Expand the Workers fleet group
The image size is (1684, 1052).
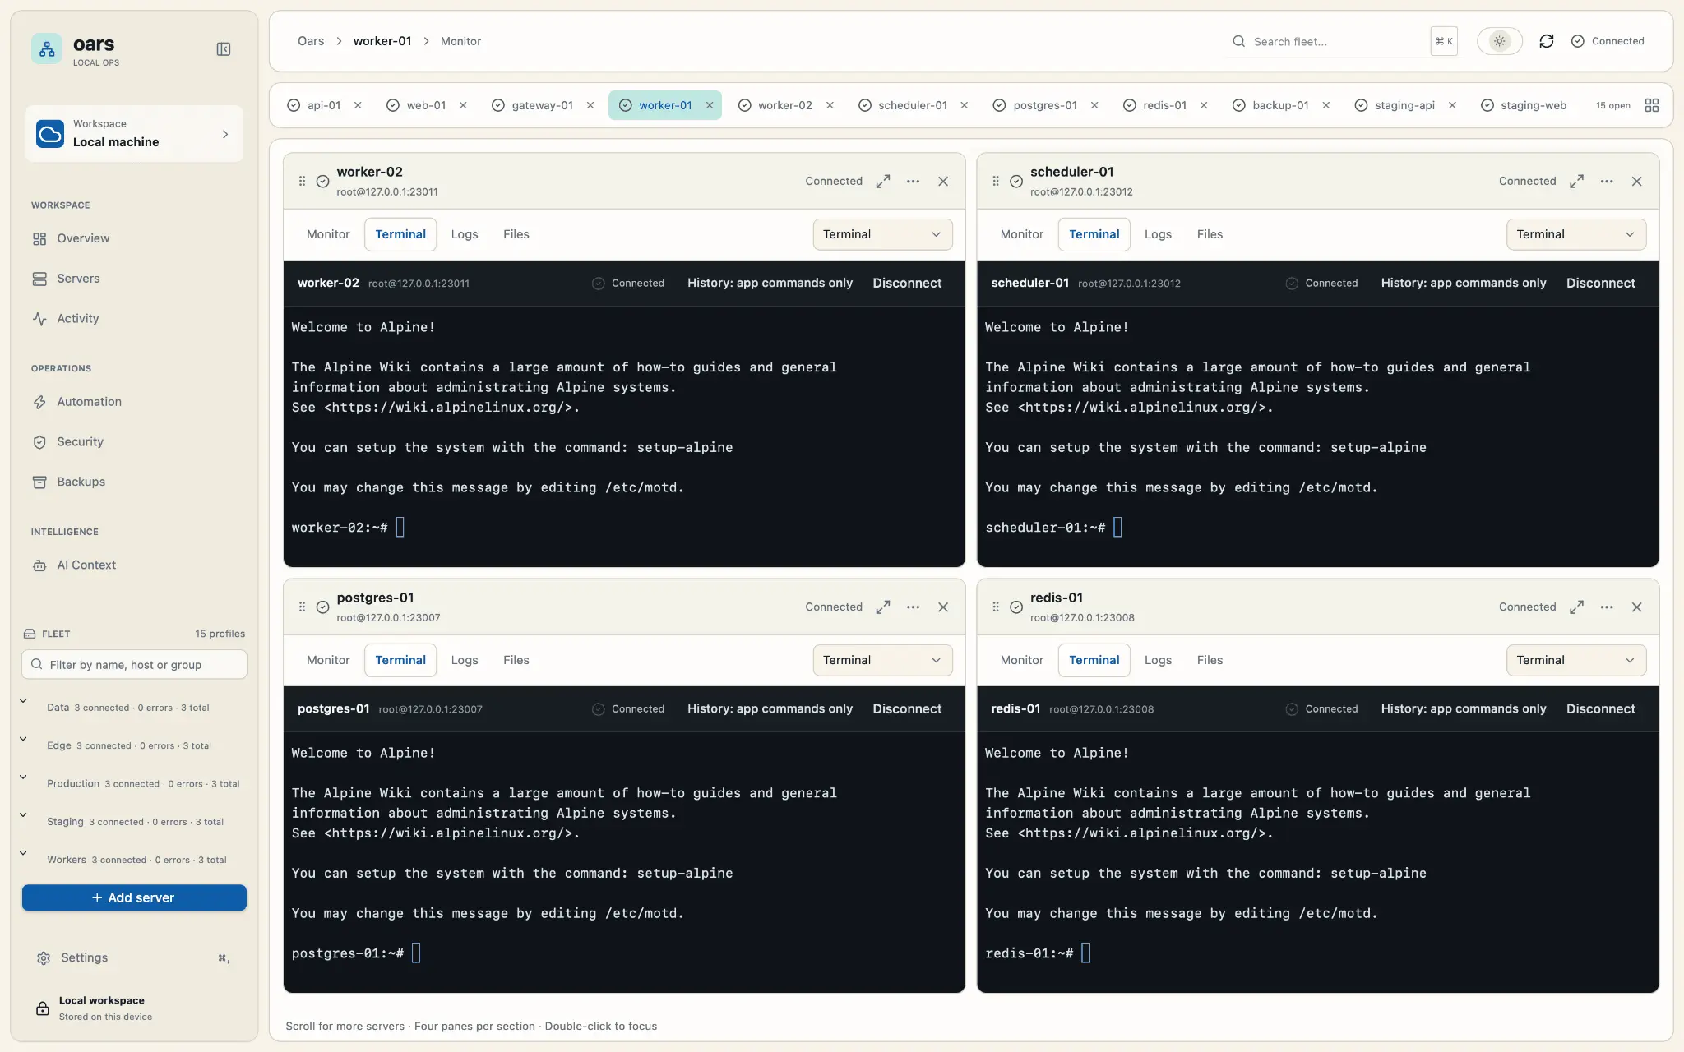23,853
